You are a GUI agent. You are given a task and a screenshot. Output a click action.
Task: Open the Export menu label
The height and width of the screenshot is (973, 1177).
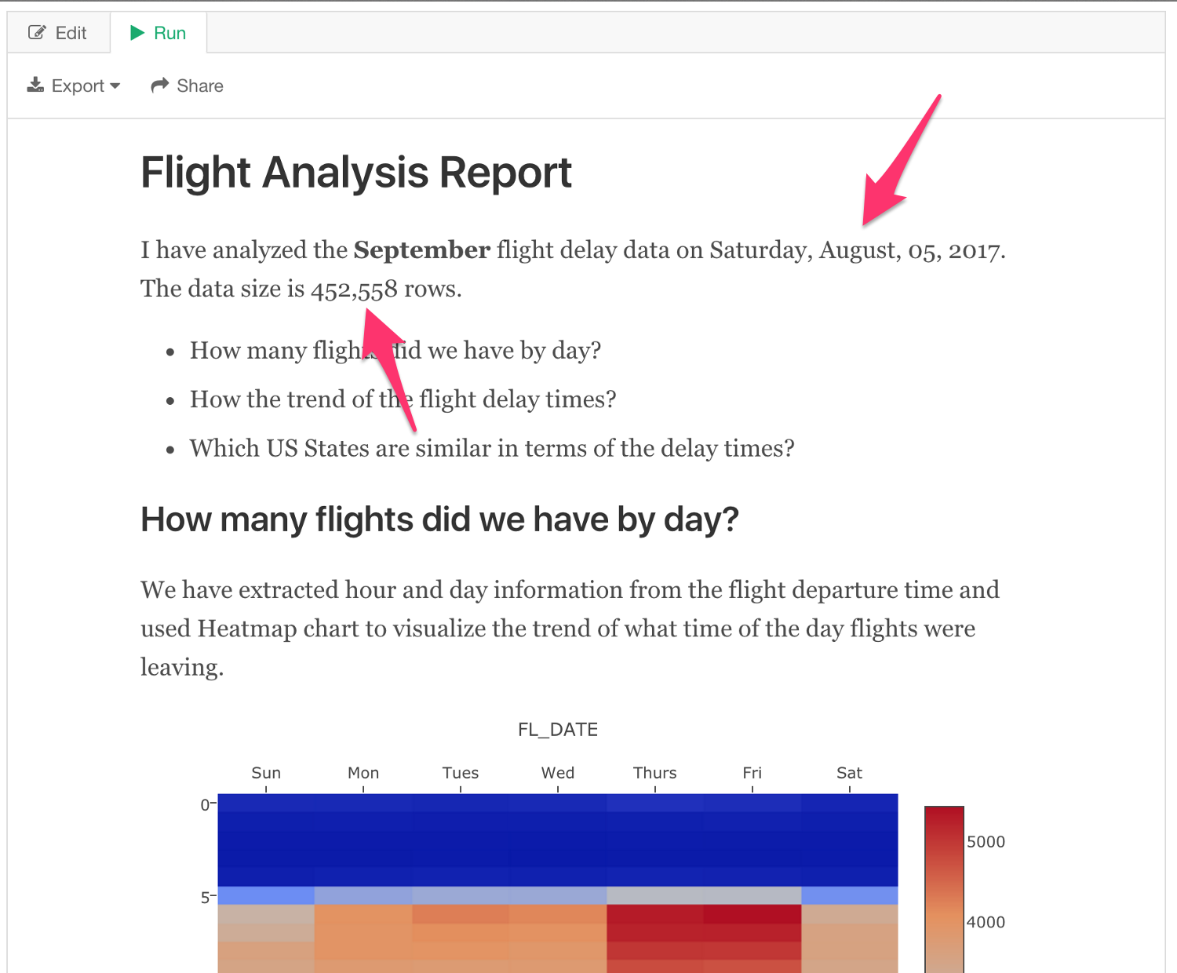(x=78, y=86)
